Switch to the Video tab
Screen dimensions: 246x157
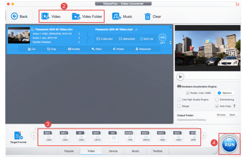pos(91,151)
